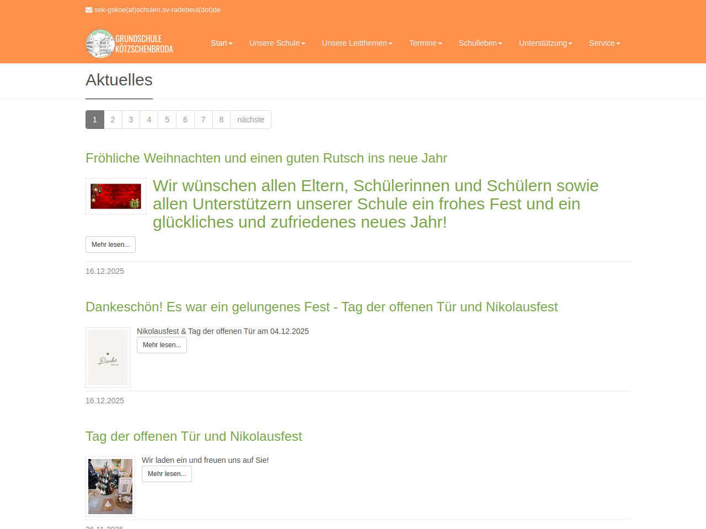Click the nächste pagination link
Viewport: 706px width, 529px height.
click(x=250, y=120)
